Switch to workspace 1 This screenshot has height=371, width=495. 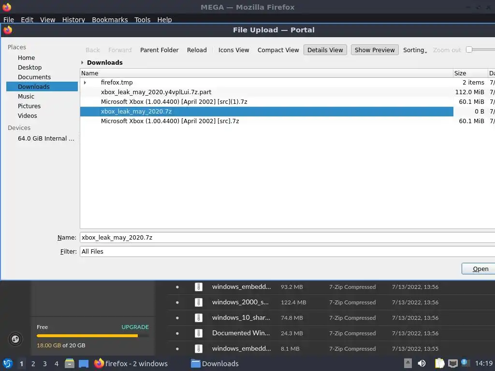coord(21,364)
